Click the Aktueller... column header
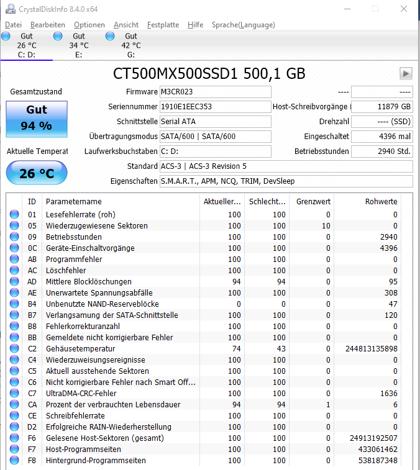 222,201
